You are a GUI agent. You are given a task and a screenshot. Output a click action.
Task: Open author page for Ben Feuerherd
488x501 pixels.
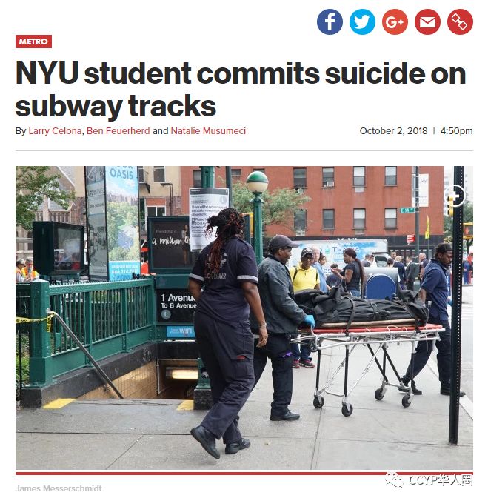point(118,131)
